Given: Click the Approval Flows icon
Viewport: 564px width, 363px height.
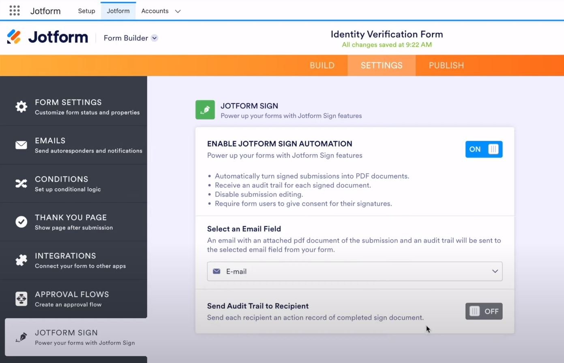Looking at the screenshot, I should (21, 299).
